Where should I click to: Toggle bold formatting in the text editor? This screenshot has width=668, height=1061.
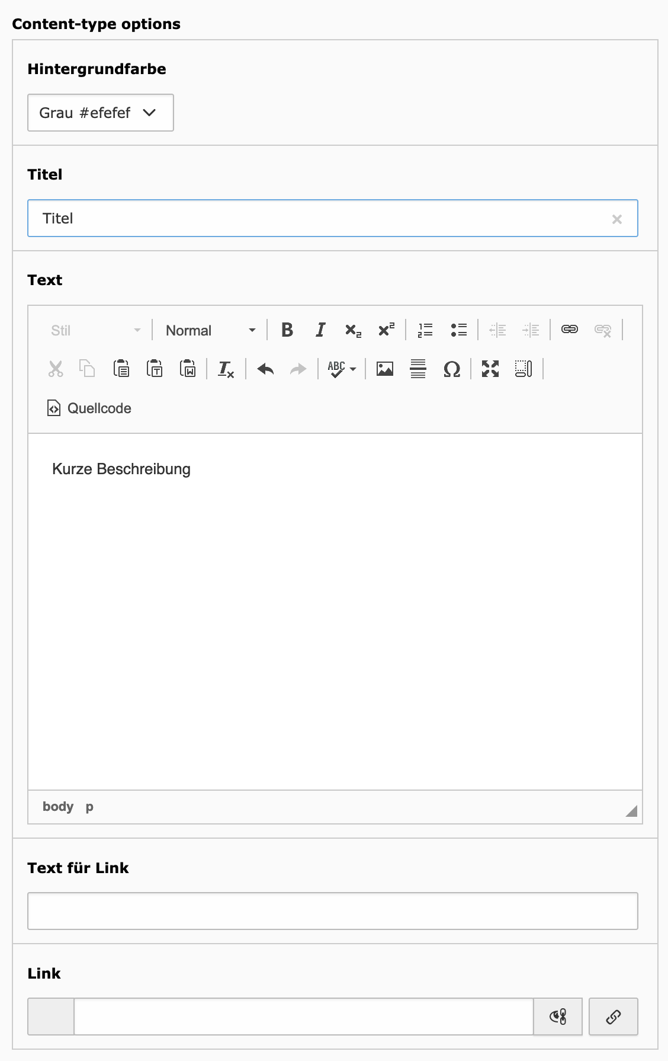click(287, 330)
